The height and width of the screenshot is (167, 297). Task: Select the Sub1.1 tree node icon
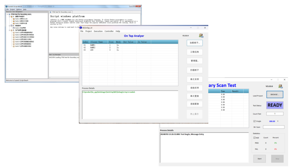pos(13,18)
